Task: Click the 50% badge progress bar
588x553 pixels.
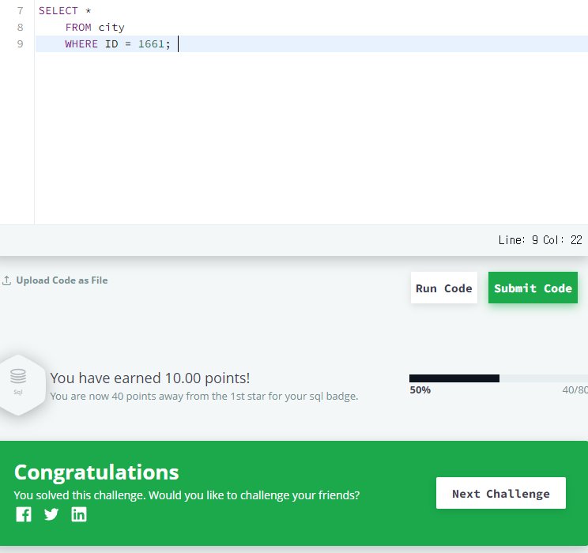Action: coord(499,378)
